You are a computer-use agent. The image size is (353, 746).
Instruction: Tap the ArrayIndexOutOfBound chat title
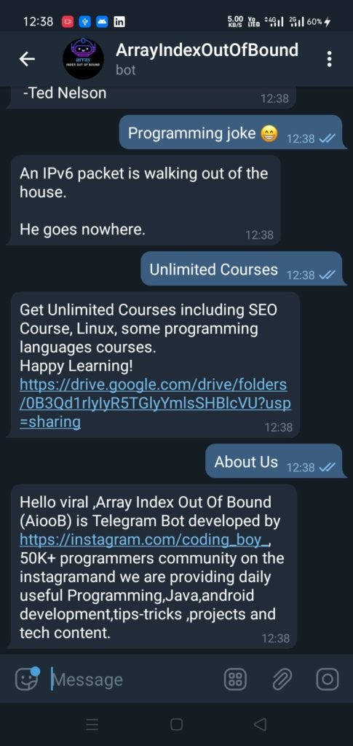tap(207, 50)
